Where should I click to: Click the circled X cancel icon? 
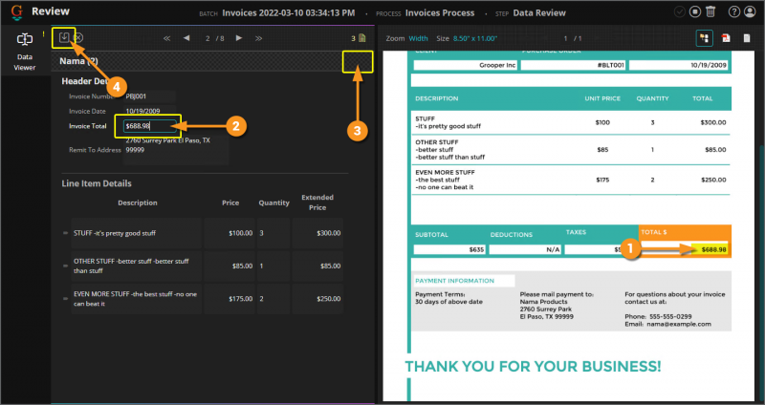(78, 37)
